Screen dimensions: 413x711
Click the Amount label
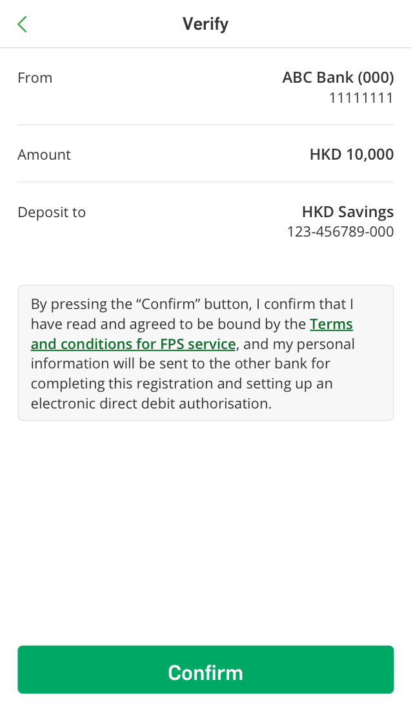[x=44, y=155]
